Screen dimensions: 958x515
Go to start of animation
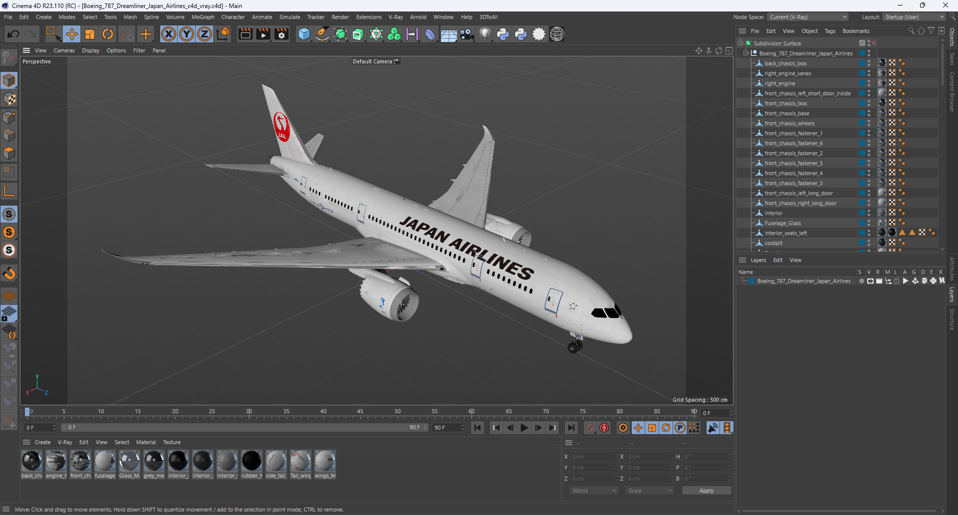pyautogui.click(x=478, y=428)
